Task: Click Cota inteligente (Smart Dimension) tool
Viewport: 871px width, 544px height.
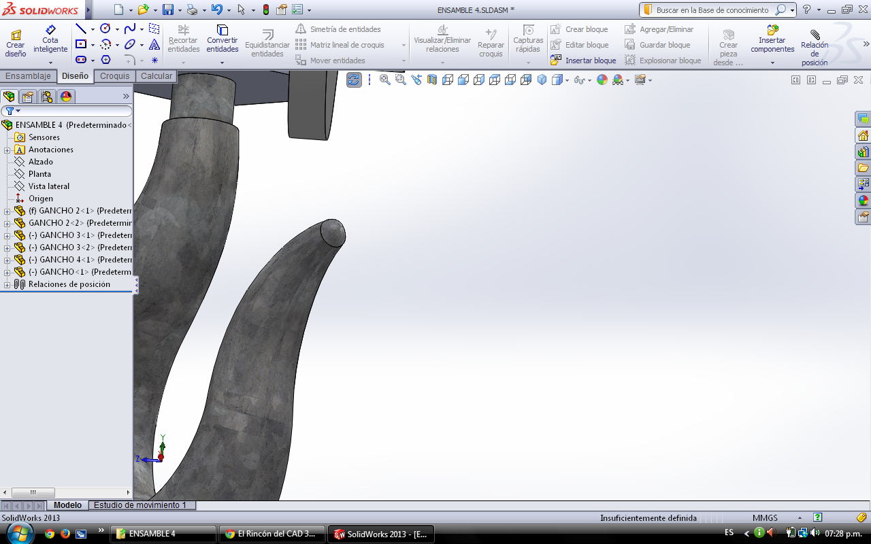Action: coord(50,40)
